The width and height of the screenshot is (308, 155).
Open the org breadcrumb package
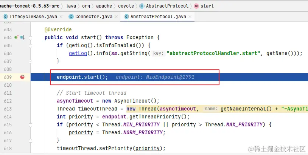click(x=86, y=6)
